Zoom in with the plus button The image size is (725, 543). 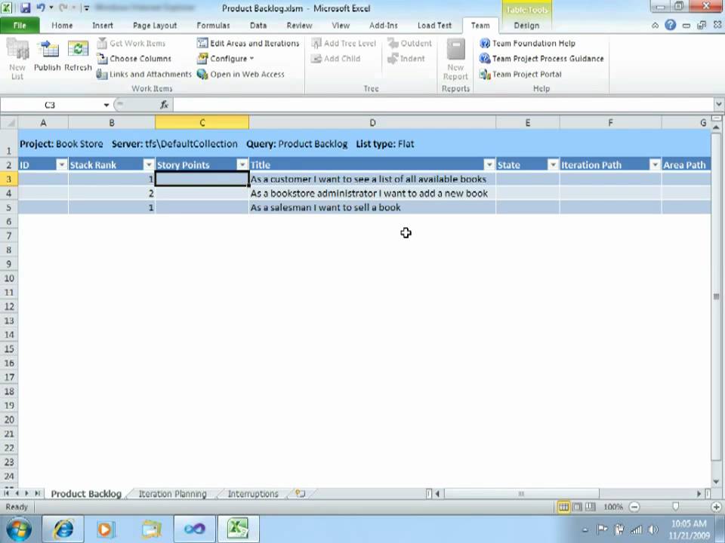(716, 507)
